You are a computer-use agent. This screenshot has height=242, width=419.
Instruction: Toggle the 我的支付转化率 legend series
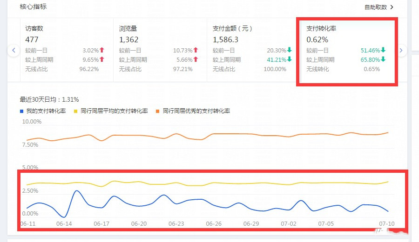(43, 111)
